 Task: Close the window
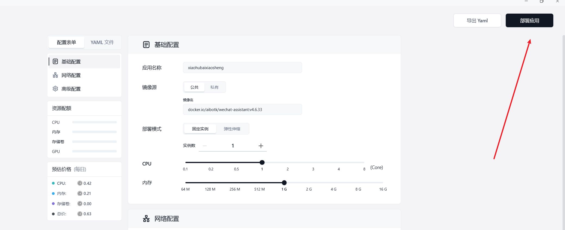coord(557,1)
